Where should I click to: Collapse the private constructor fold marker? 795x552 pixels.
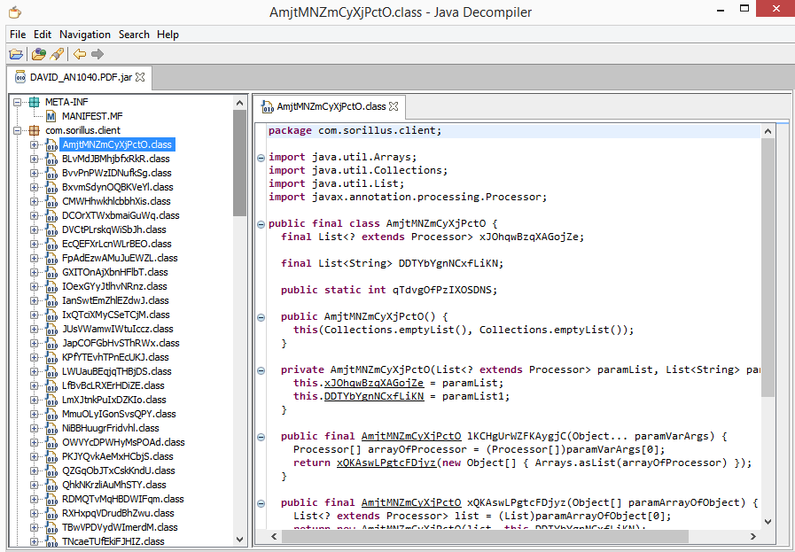click(261, 370)
